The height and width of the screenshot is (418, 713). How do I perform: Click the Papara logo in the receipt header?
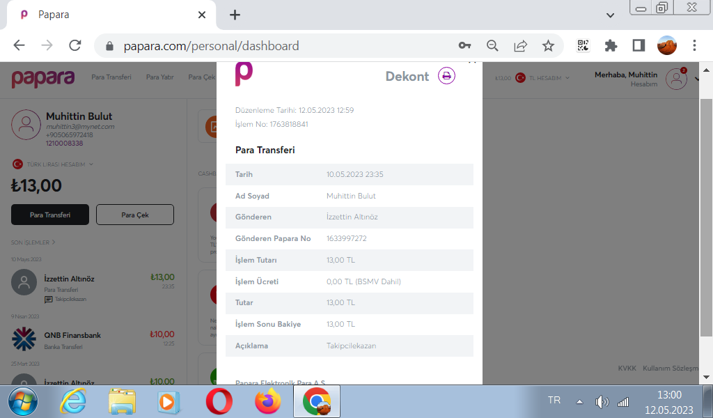[x=244, y=75]
